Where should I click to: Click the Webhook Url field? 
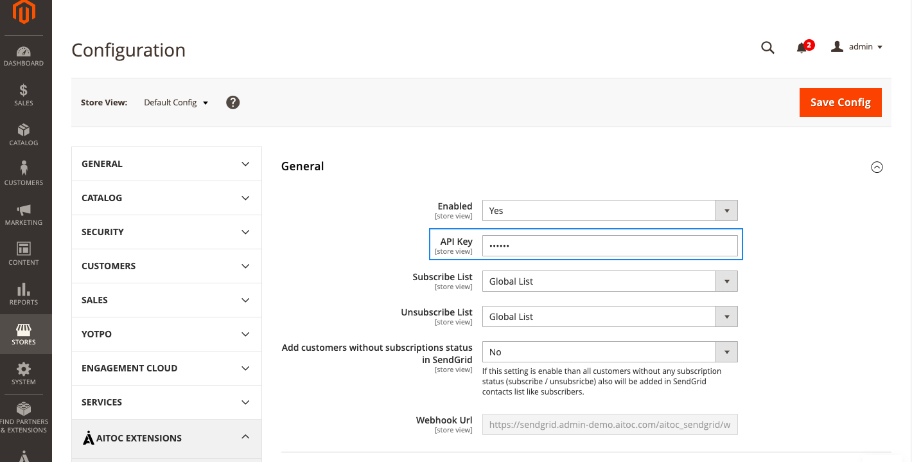point(609,424)
